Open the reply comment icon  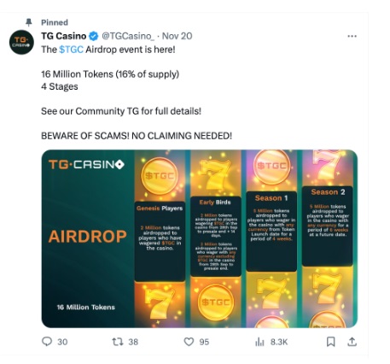click(47, 342)
